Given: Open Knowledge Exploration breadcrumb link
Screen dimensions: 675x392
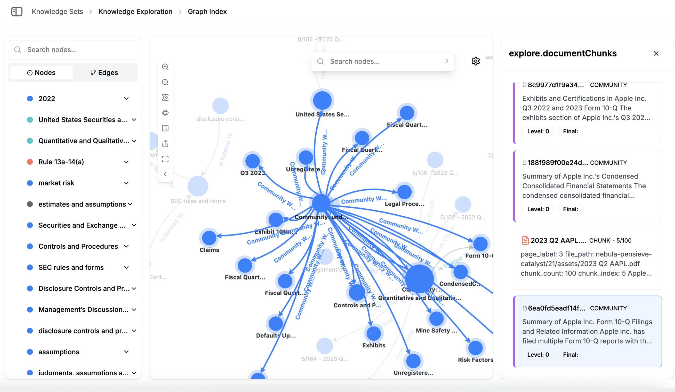Looking at the screenshot, I should click(135, 12).
